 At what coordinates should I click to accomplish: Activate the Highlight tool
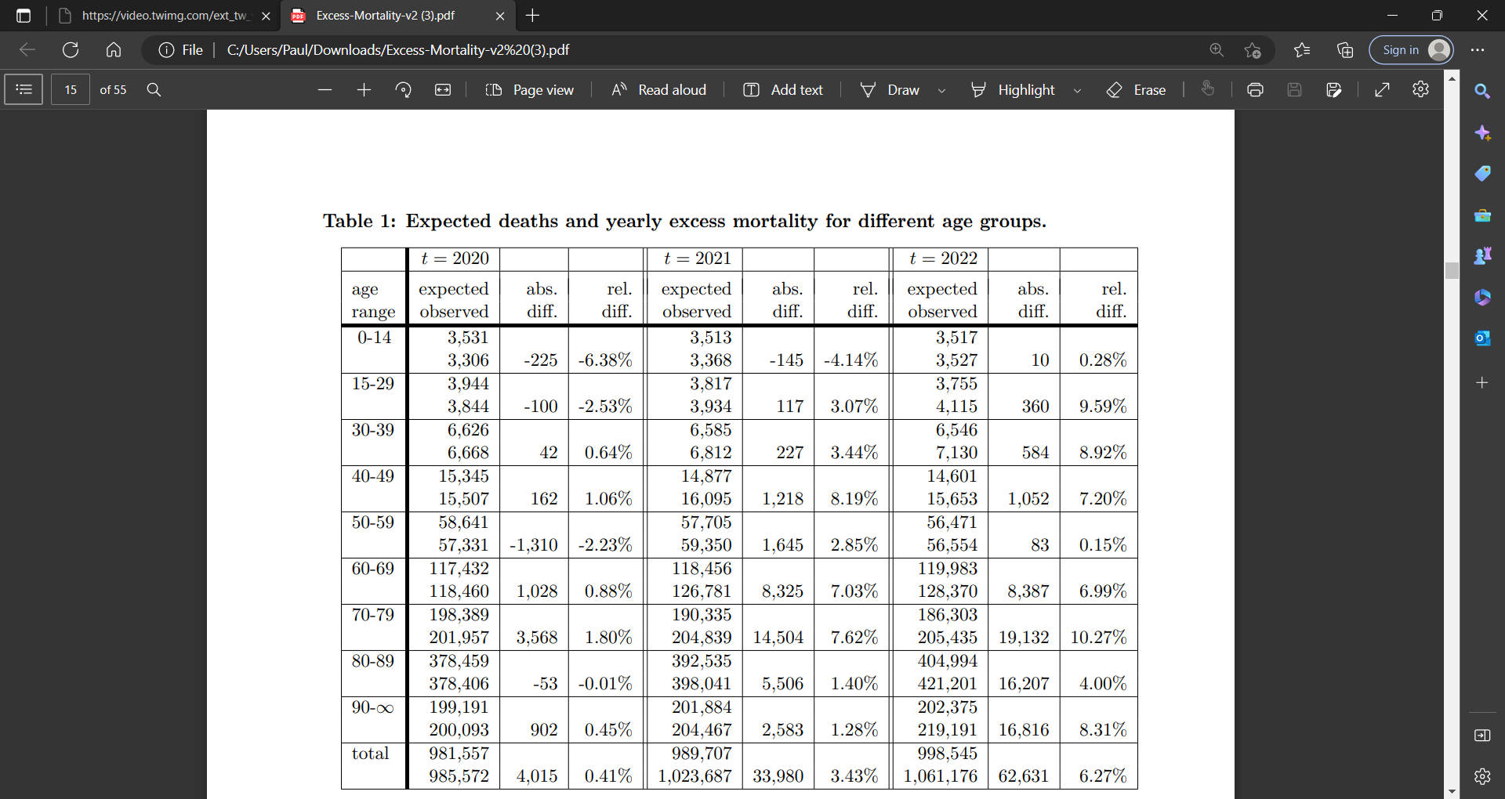1013,89
